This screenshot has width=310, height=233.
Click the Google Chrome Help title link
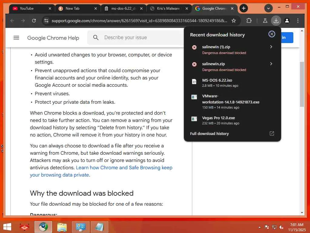(53, 38)
